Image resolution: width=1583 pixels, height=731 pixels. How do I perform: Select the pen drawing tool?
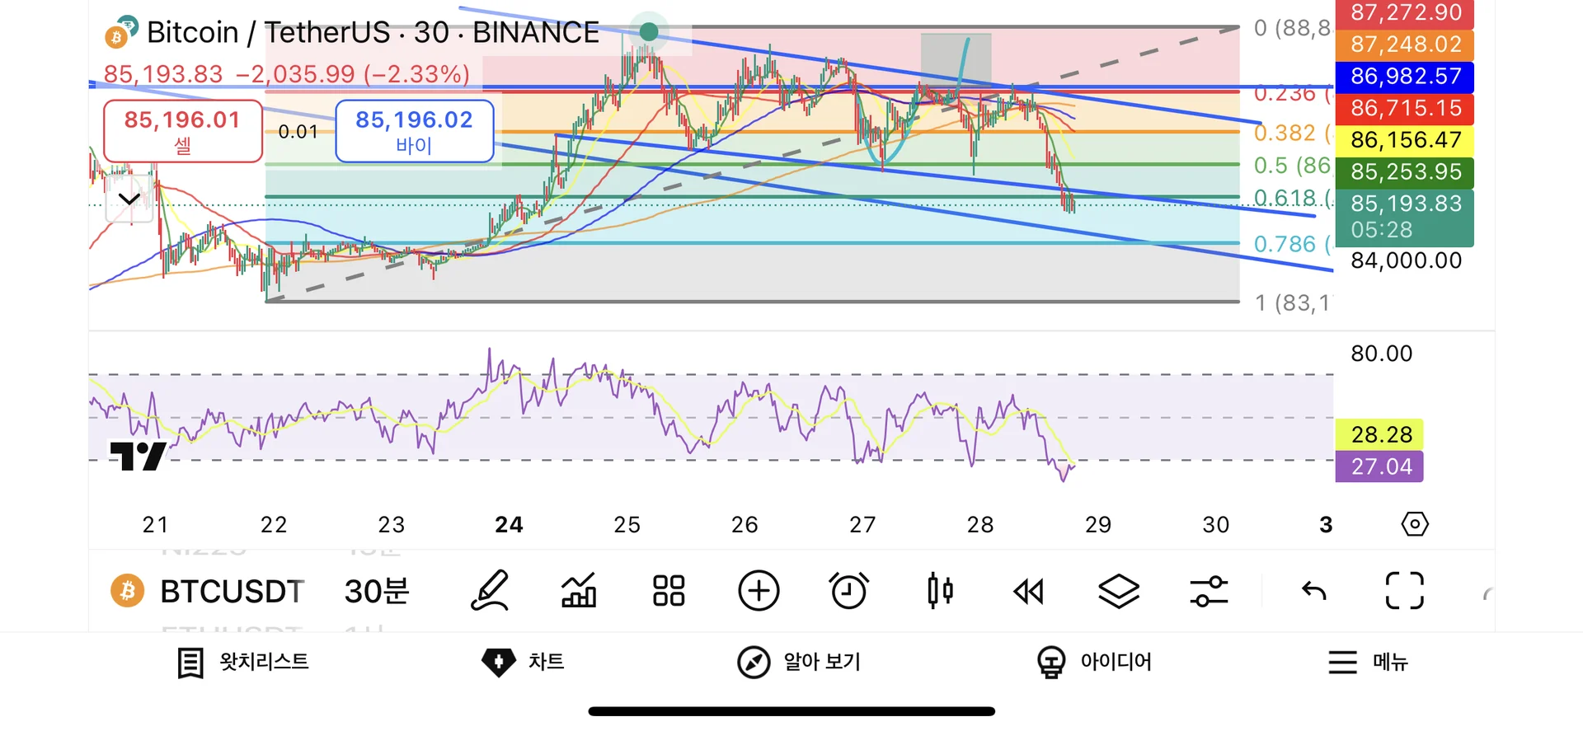pyautogui.click(x=491, y=591)
